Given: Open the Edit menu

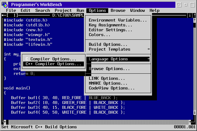Looking at the screenshot, I should pyautogui.click(x=26, y=10).
